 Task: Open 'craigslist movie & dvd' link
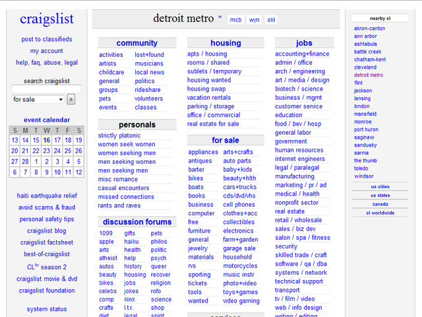click(x=47, y=279)
